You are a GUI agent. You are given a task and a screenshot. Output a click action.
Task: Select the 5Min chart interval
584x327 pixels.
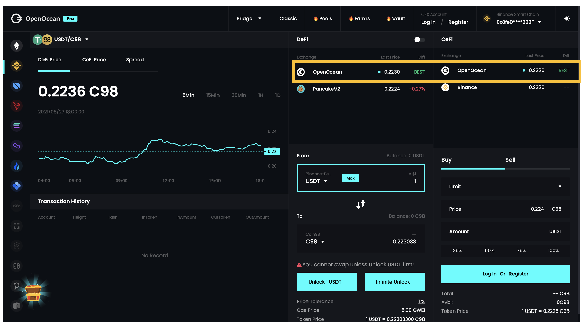(188, 95)
